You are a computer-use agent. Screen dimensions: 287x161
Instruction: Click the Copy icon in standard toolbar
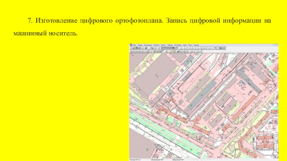coord(152,48)
